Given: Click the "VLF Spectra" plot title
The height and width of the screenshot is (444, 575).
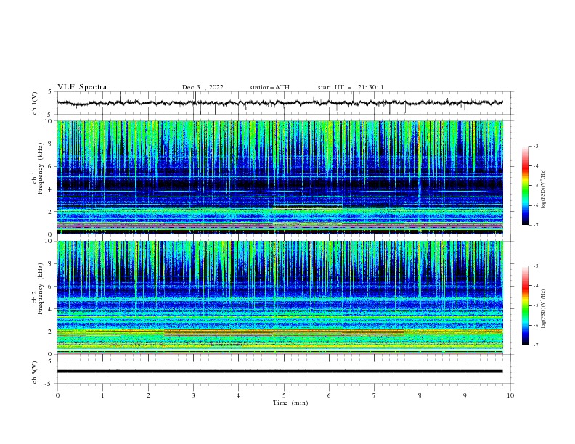Looking at the screenshot, I should point(82,87).
